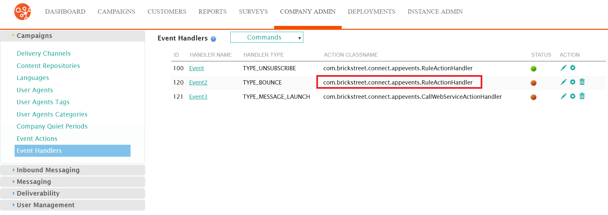Expand the Messaging sidebar section
This screenshot has height=215, width=608.
73,182
